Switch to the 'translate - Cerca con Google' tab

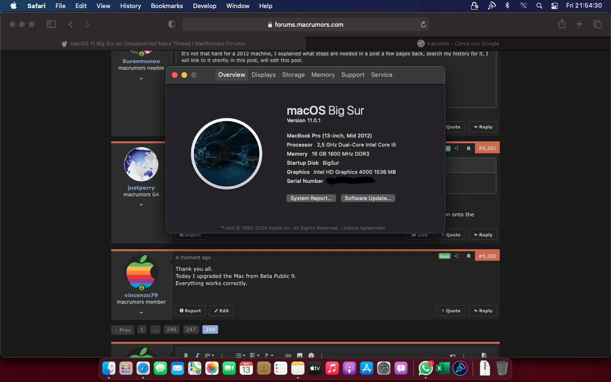click(x=458, y=43)
